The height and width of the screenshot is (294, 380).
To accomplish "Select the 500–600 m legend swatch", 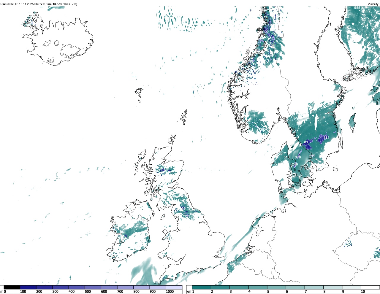I will (93, 287).
